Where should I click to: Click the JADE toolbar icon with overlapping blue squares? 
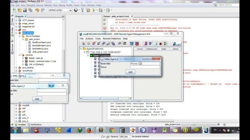pyautogui.click(x=113, y=44)
